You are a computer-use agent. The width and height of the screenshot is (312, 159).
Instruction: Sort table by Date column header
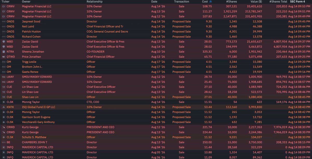click(154, 2)
